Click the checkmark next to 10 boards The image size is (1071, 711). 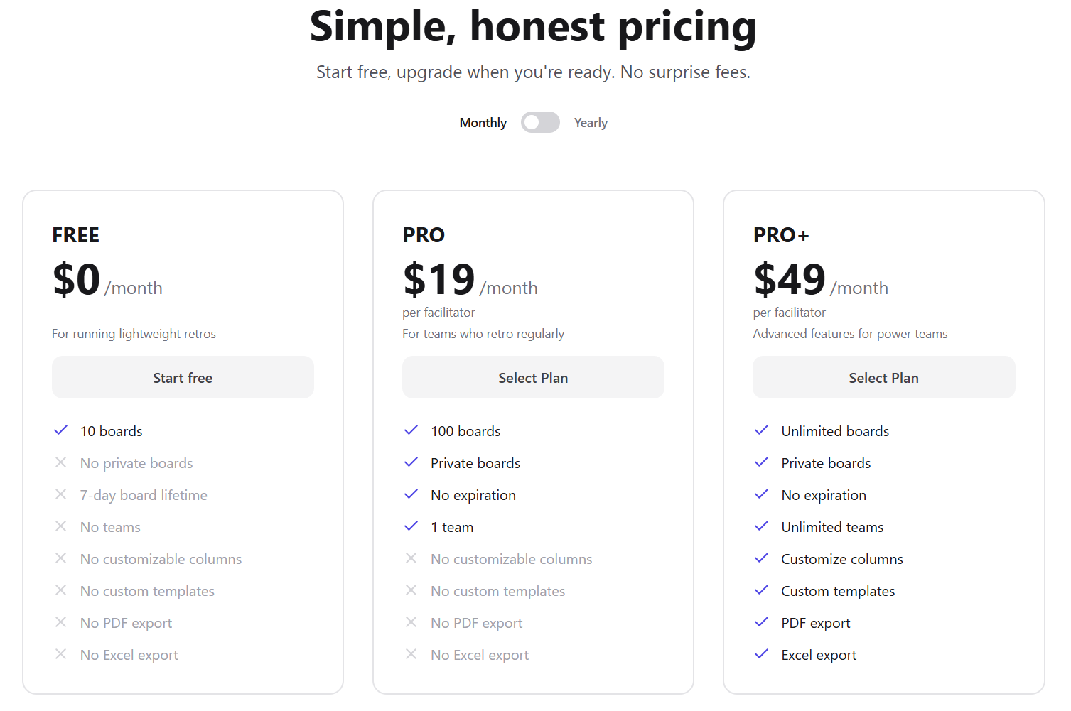(x=61, y=430)
